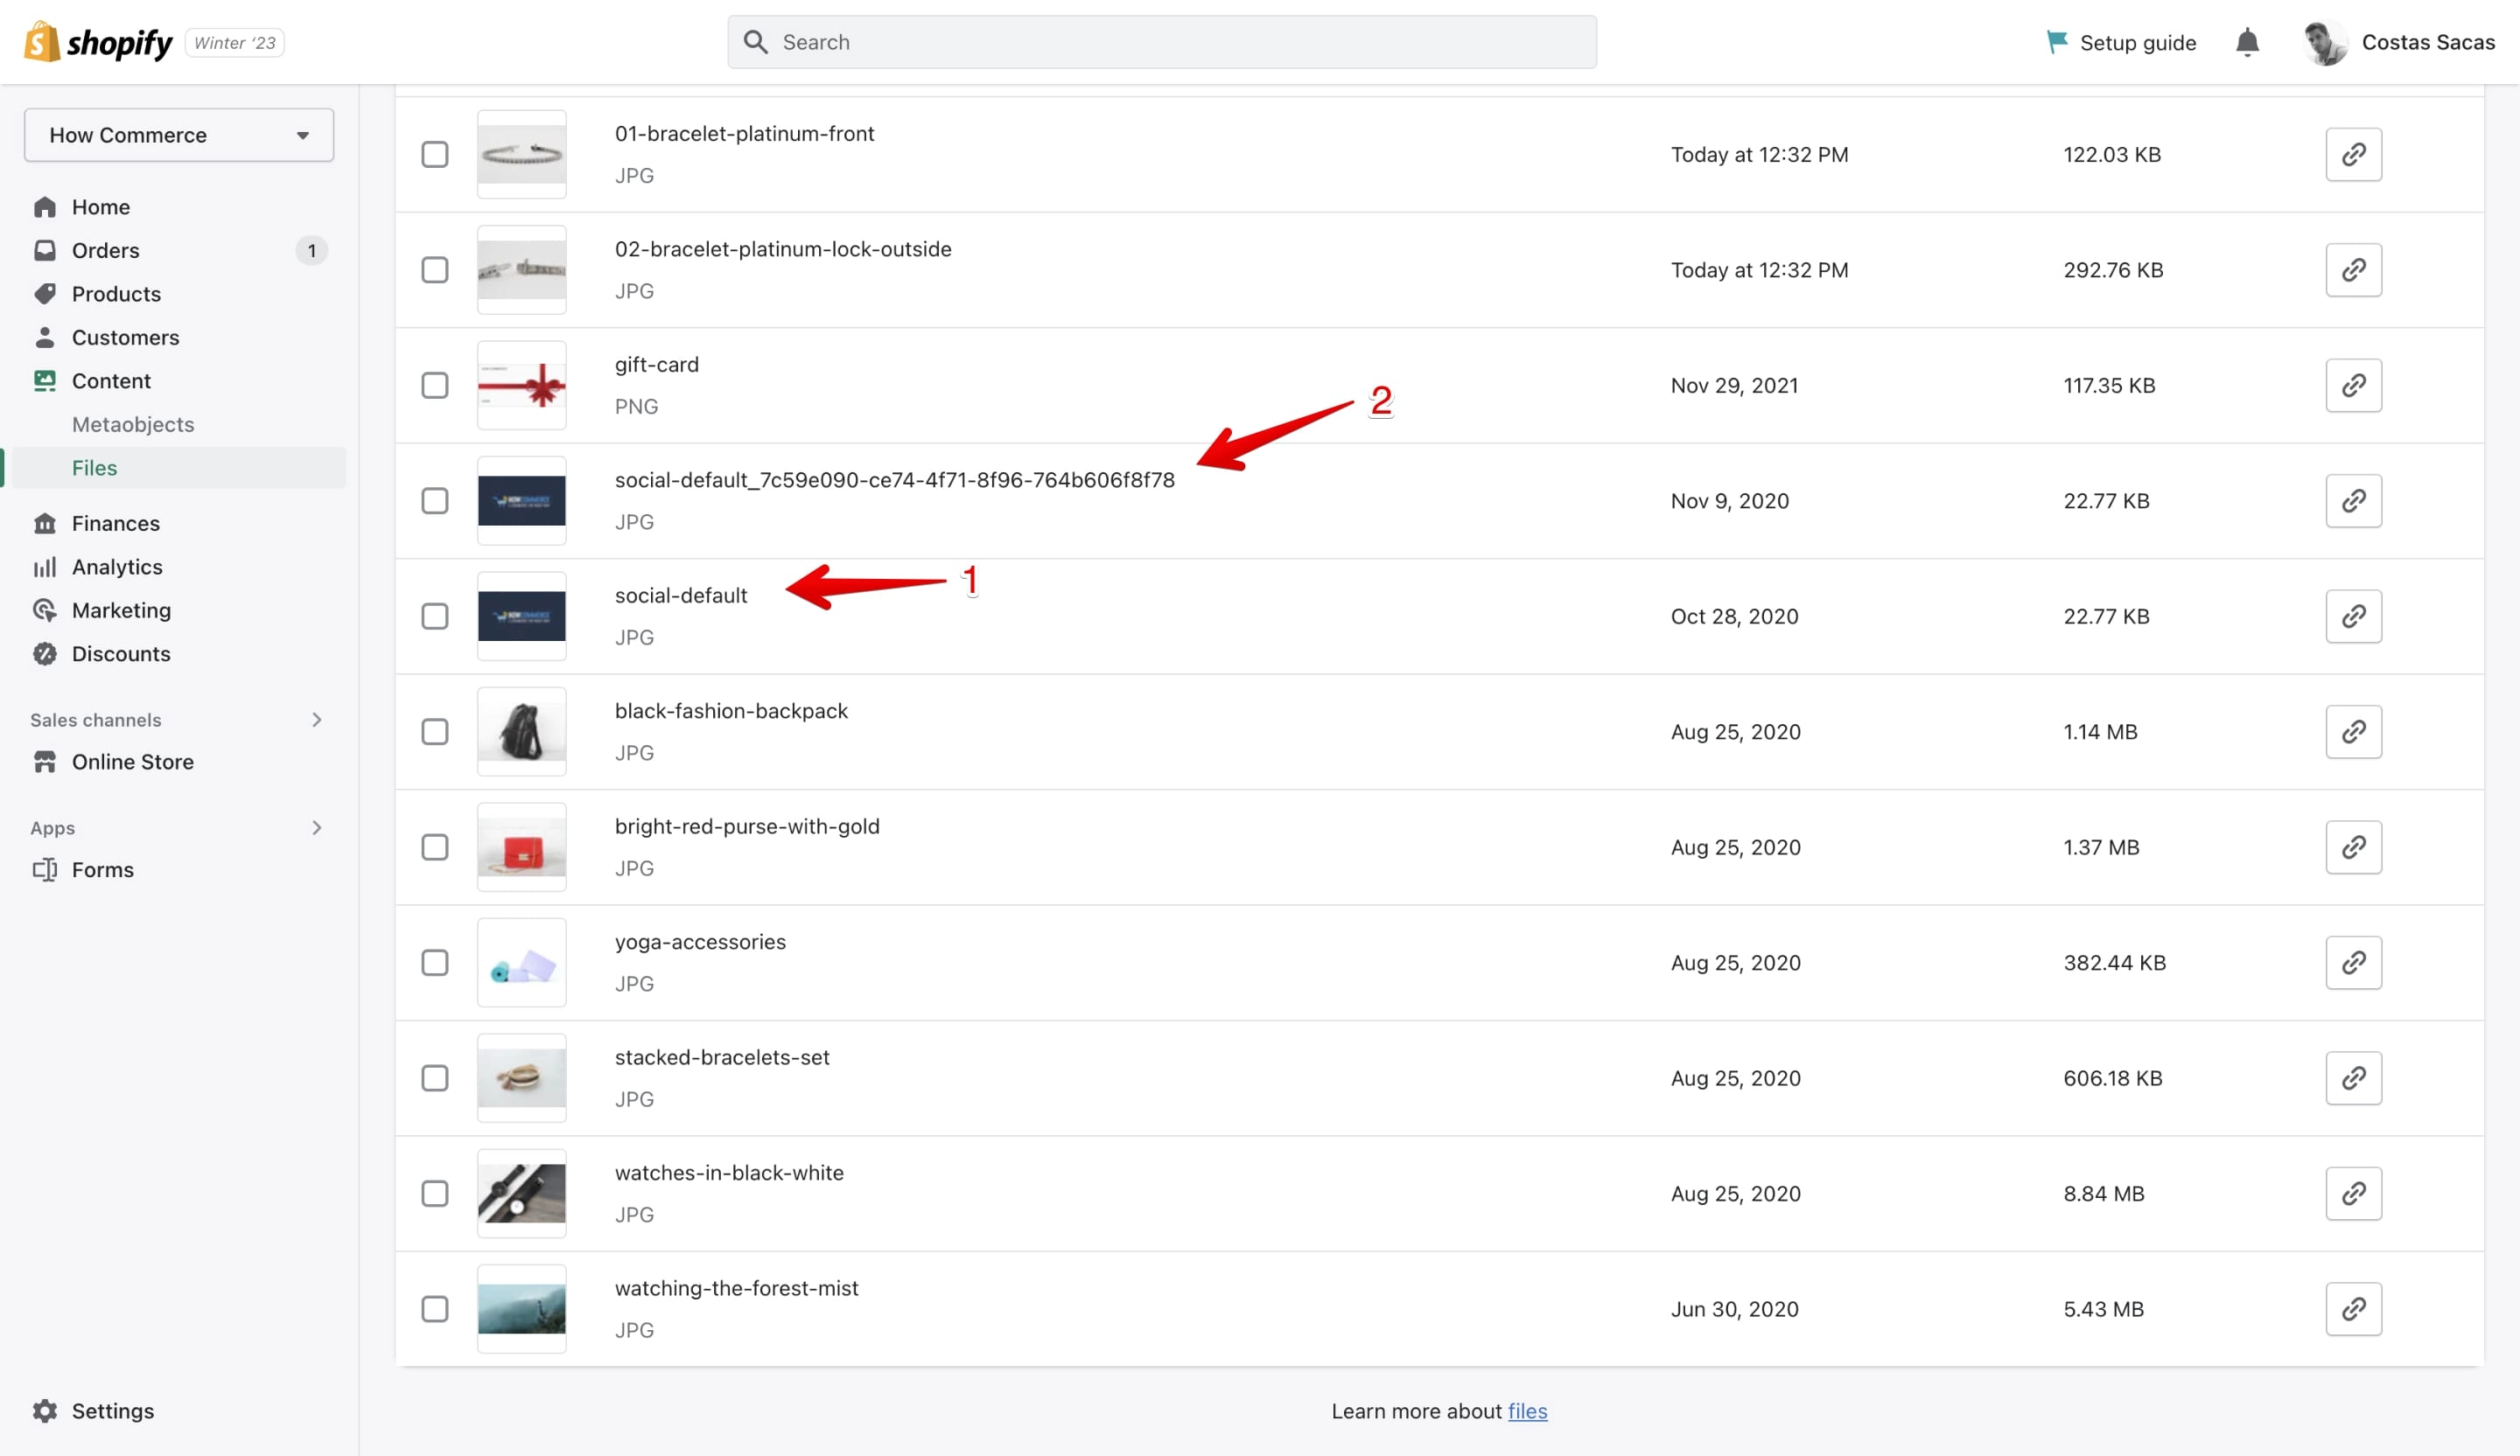Copy link for watching-the-forest-mist file
Screen dimensions: 2520x1456
click(x=2353, y=1308)
